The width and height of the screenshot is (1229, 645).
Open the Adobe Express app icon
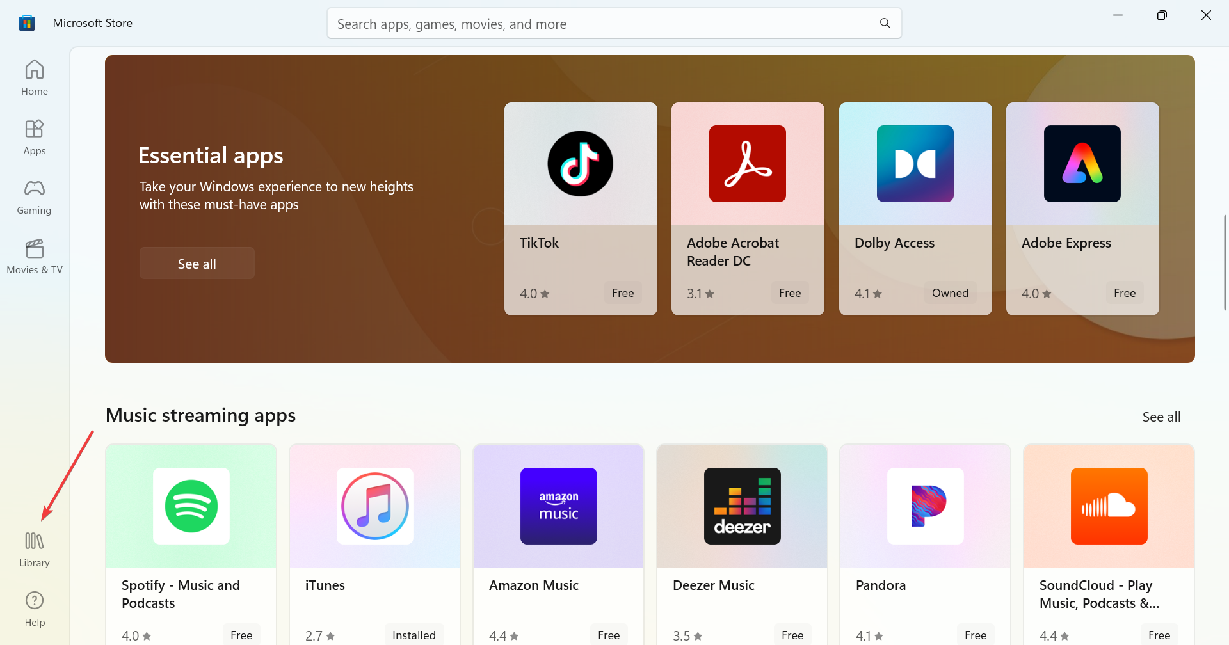click(1082, 164)
